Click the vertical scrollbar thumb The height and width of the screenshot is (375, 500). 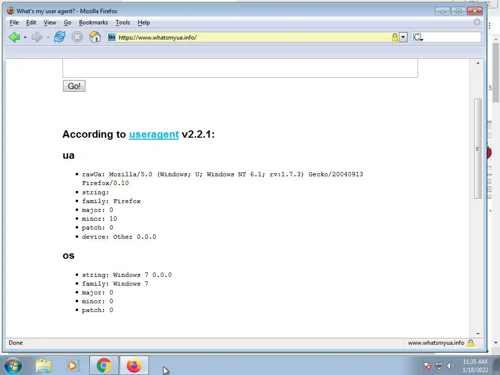pyautogui.click(x=478, y=148)
